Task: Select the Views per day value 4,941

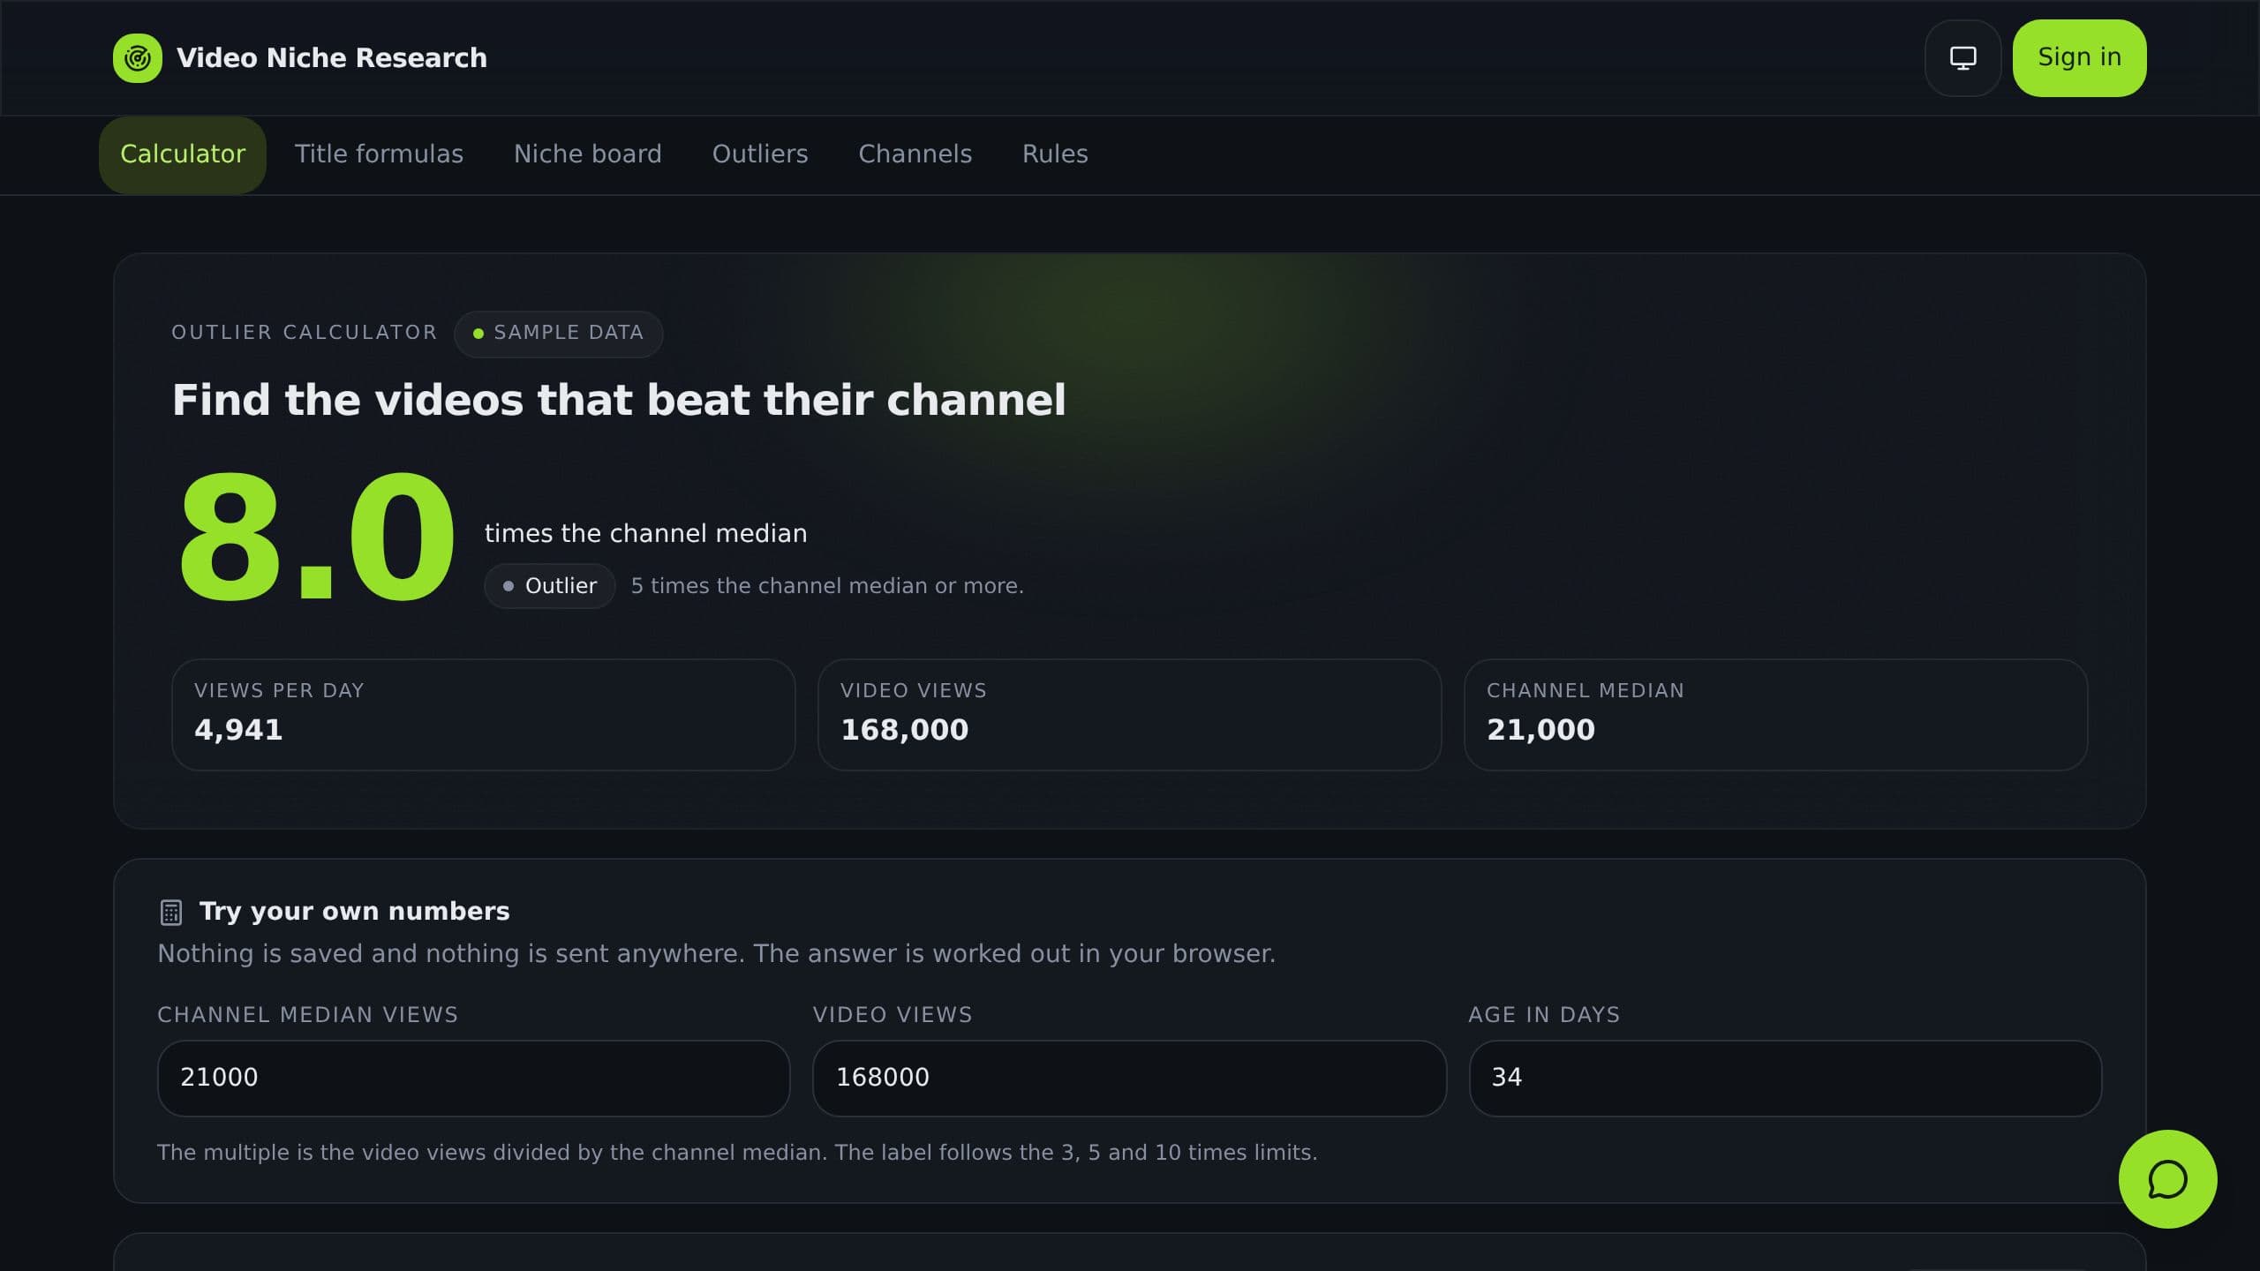Action: click(x=238, y=730)
